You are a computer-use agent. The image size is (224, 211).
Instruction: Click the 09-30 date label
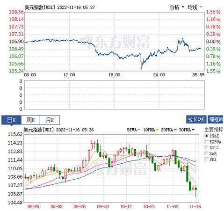click(x=103, y=207)
